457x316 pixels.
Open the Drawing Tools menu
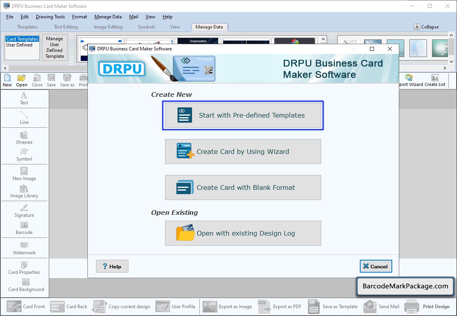point(50,17)
